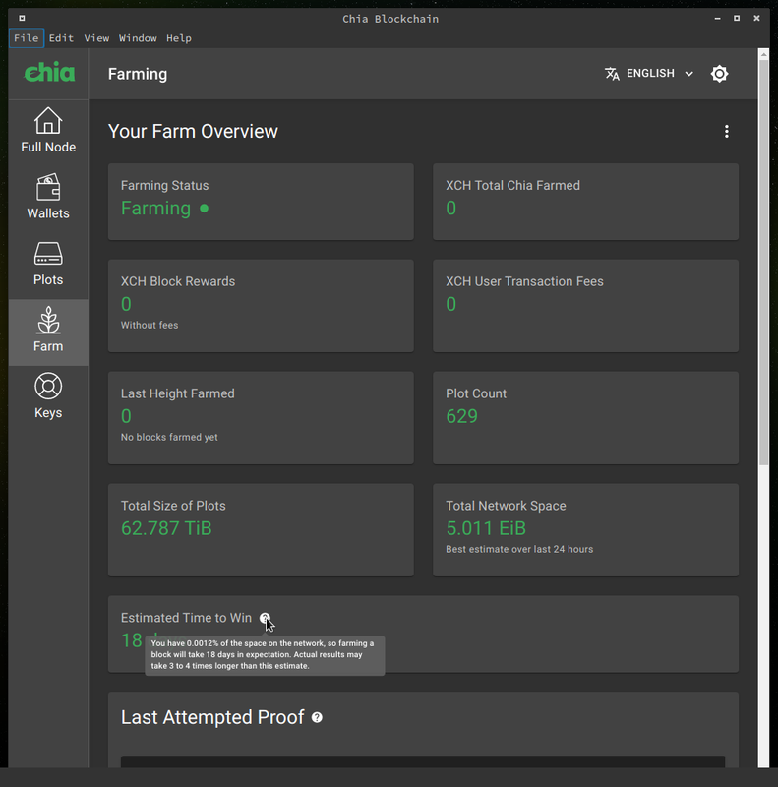Maximize the Chia Blockchain window
Viewport: 778px width, 787px height.
click(737, 18)
